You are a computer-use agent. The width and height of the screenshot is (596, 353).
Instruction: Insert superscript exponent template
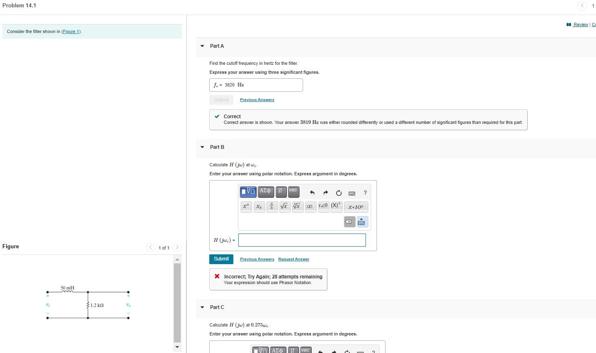(246, 207)
